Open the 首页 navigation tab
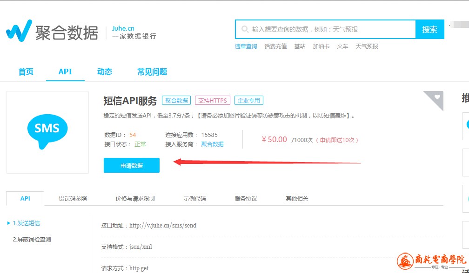 click(26, 71)
